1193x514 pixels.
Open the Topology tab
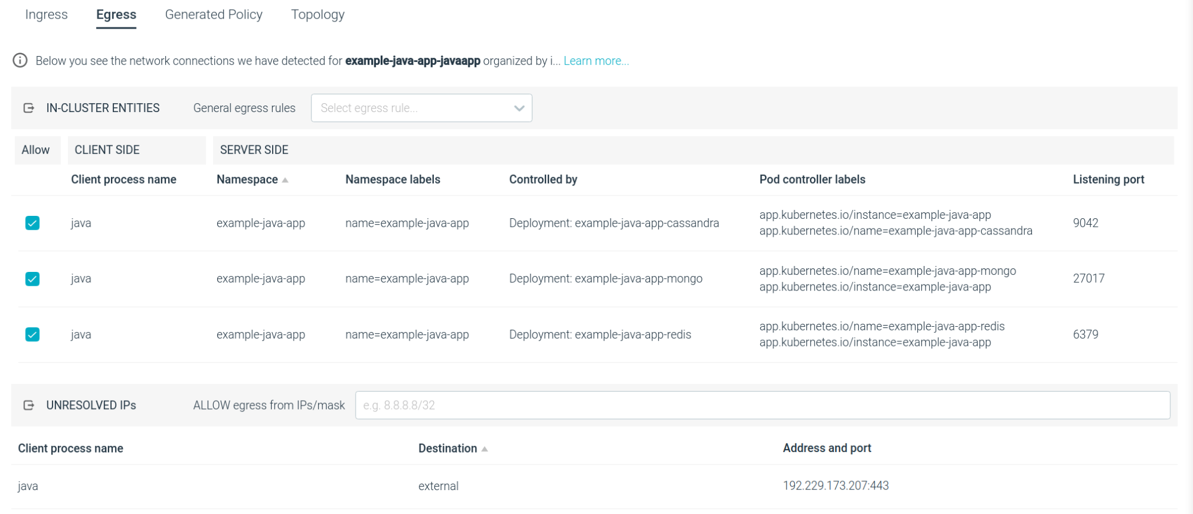[x=317, y=15]
